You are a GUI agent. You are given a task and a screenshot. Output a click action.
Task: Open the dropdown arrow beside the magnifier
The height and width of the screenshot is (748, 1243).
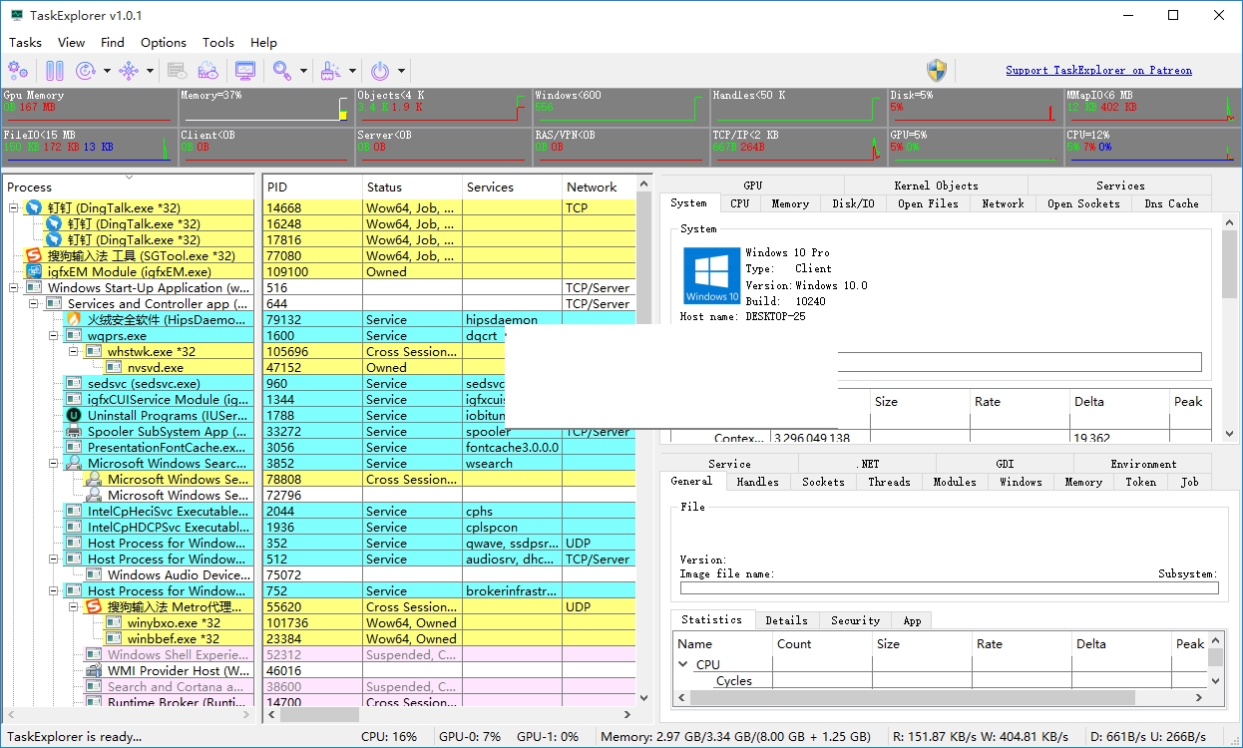tap(303, 71)
